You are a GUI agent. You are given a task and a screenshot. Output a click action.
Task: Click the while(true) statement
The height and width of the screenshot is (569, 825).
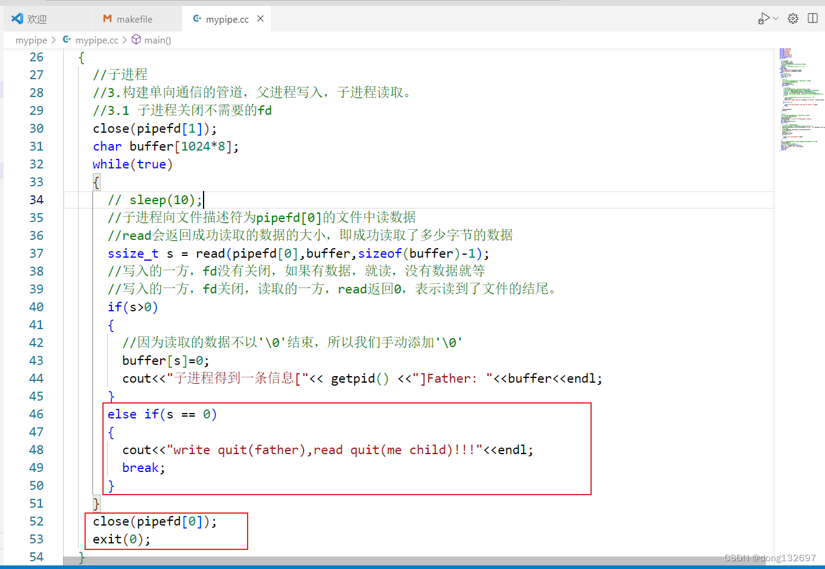coord(133,164)
